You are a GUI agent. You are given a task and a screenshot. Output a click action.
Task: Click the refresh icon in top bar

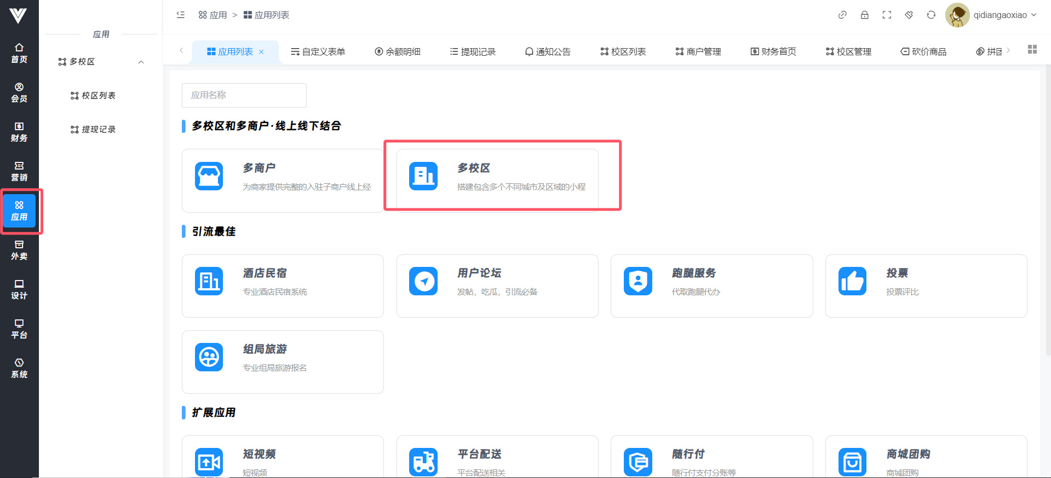pos(931,15)
